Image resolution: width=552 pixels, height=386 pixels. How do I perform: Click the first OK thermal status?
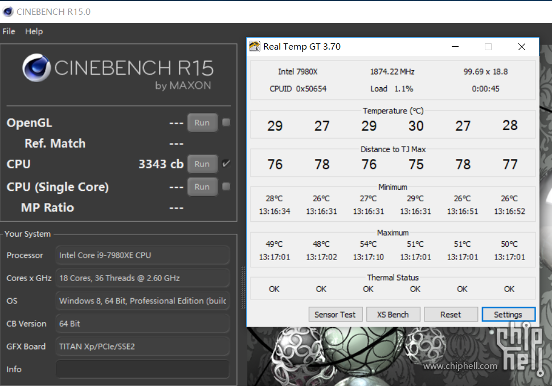274,289
